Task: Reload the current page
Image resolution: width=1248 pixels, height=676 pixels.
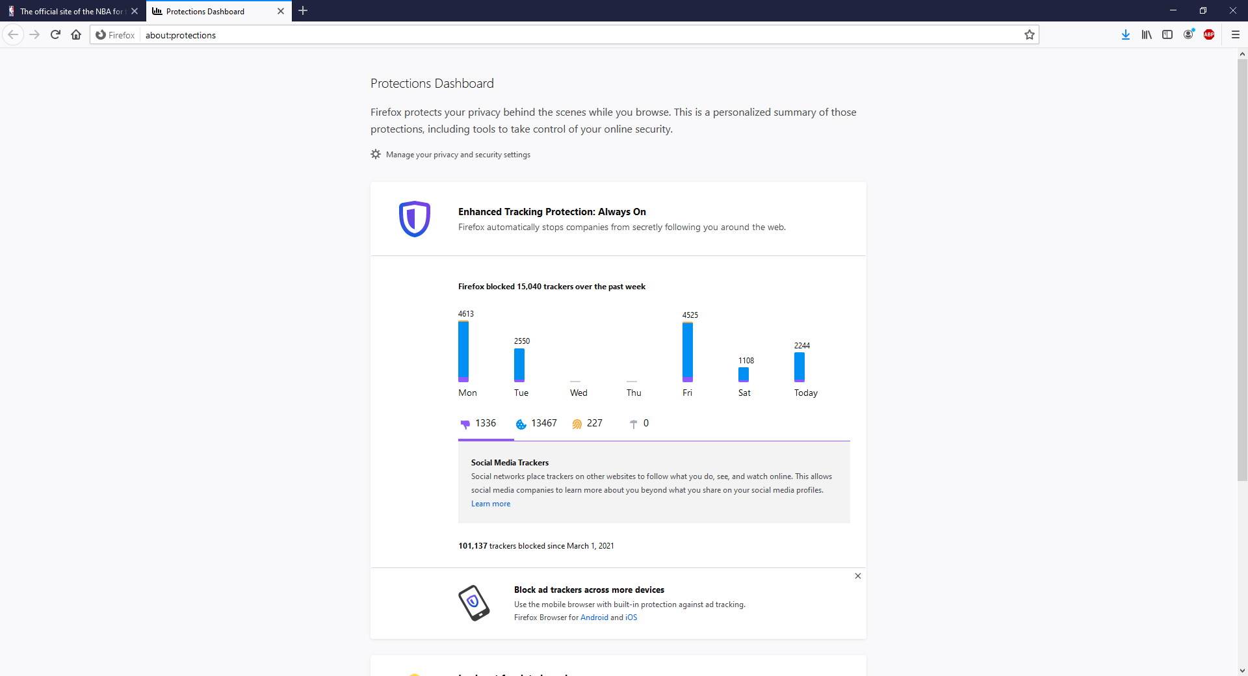Action: point(55,35)
